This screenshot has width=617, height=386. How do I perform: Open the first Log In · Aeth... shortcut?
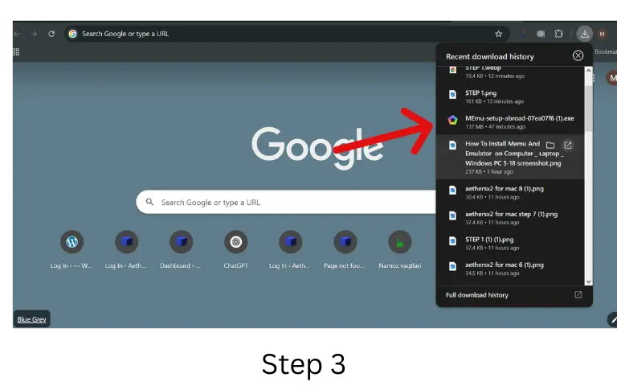pyautogui.click(x=126, y=249)
